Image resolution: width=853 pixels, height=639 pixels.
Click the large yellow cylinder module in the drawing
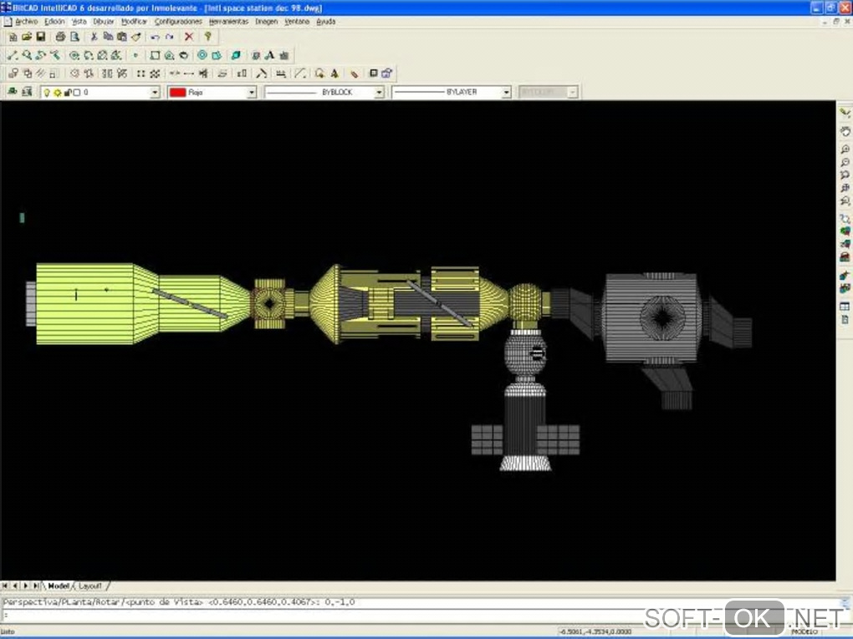84,304
